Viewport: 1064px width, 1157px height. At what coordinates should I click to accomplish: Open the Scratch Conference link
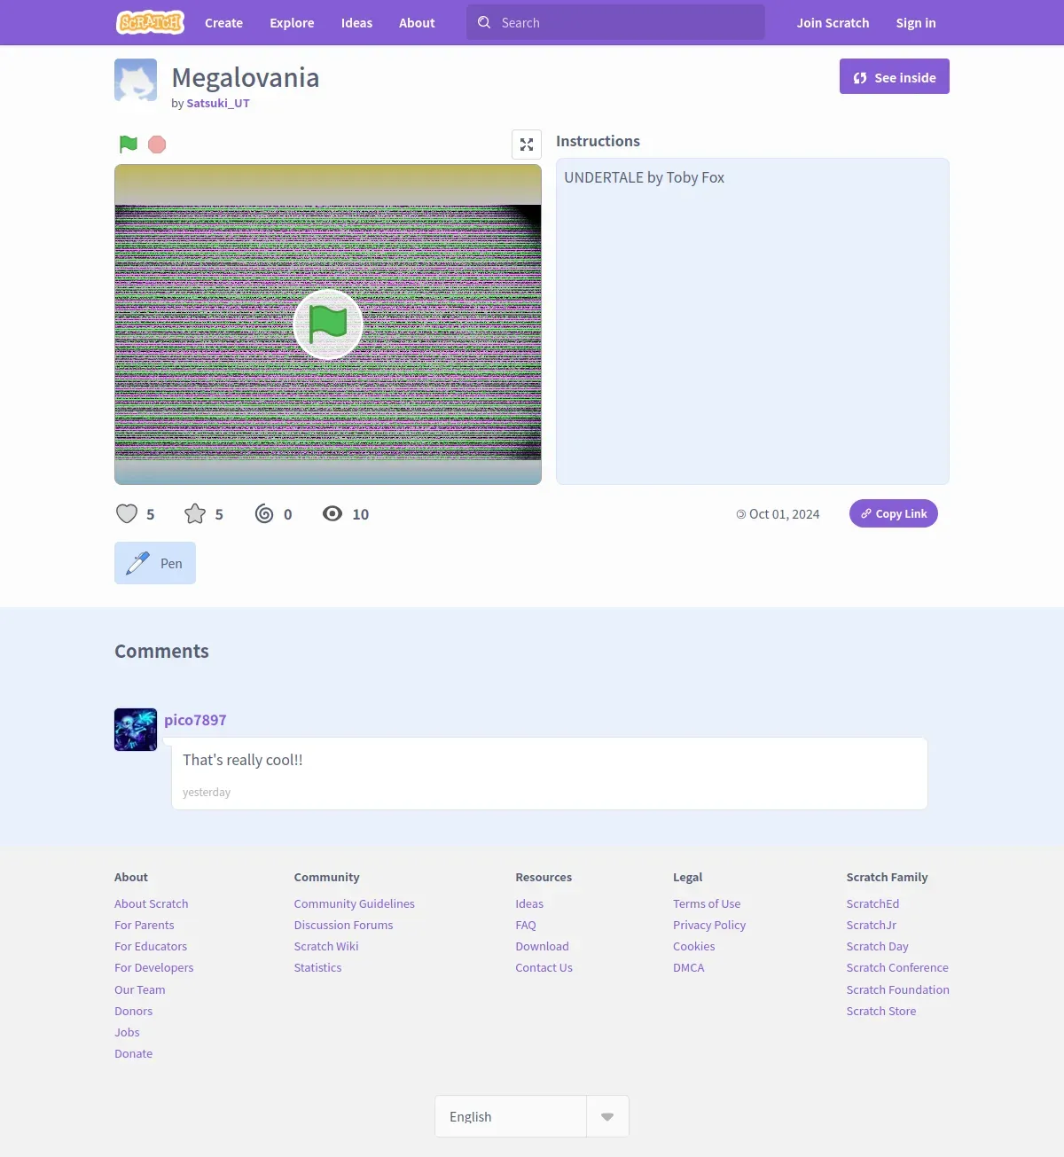(x=897, y=967)
